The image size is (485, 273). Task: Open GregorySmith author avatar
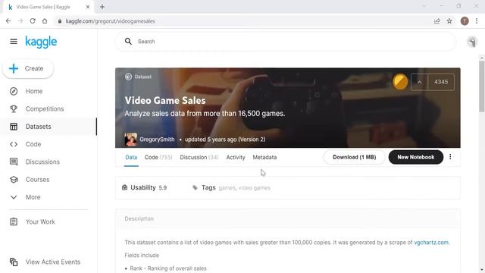131,140
